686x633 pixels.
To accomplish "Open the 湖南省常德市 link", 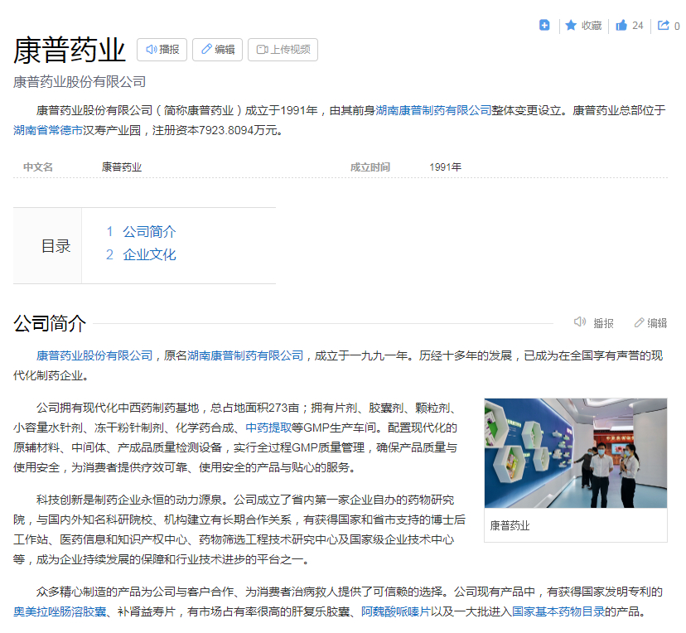I will [x=48, y=130].
